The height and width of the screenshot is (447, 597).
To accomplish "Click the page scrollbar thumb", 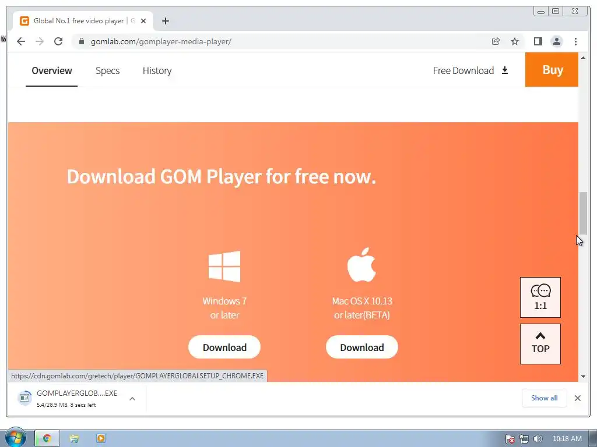I will tap(583, 214).
